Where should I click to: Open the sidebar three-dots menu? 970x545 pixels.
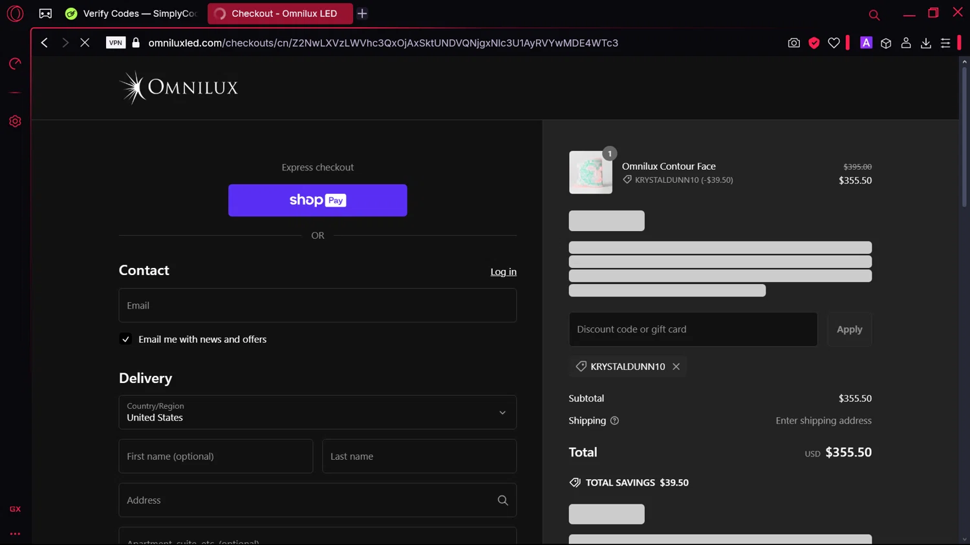pos(15,534)
